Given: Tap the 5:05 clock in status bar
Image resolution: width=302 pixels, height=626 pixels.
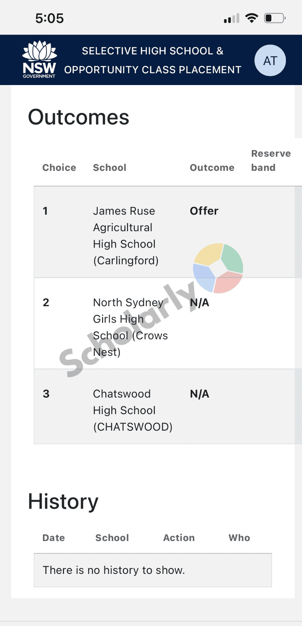Looking at the screenshot, I should tap(49, 18).
